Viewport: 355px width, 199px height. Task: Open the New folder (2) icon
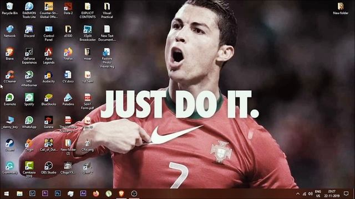(x=68, y=147)
